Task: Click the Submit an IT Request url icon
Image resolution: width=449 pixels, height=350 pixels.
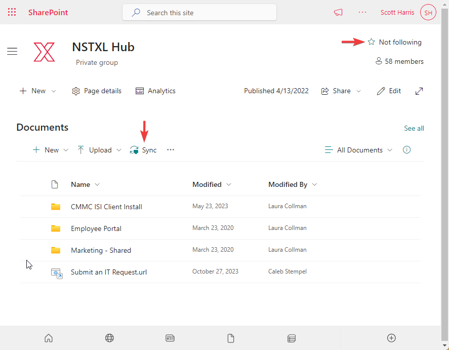Action: [57, 274]
